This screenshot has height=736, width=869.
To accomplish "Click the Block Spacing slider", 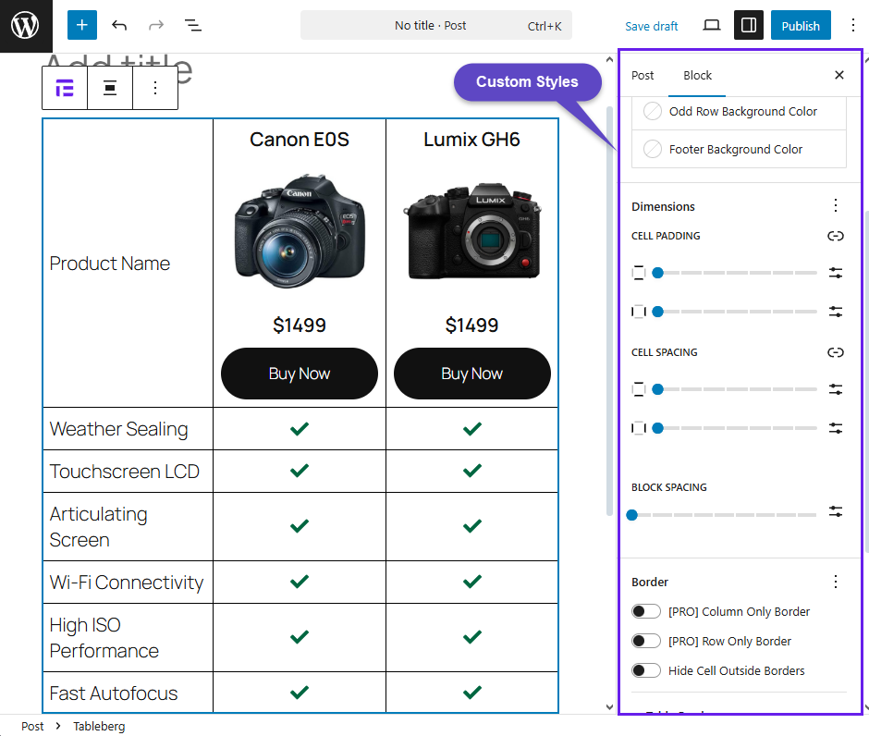I will pyautogui.click(x=724, y=515).
